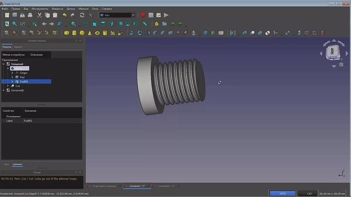Screen dimensions: 351x197
Task: Collapse the highlighted Body node arrow
Action: [x=8, y=68]
